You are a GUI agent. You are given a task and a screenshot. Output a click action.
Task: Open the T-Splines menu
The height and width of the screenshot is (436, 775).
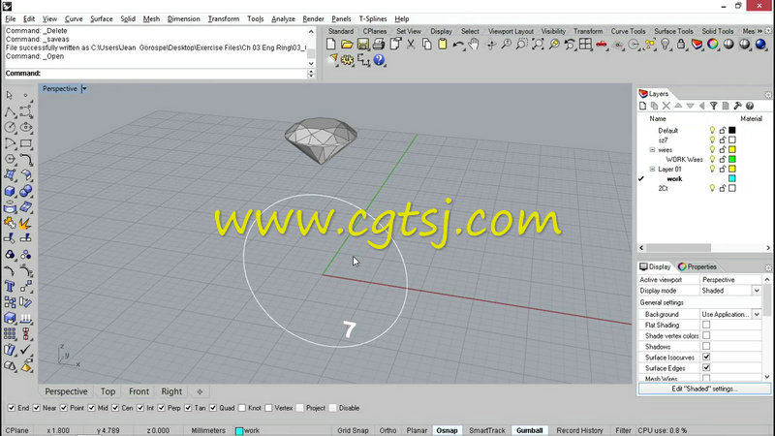tap(373, 18)
